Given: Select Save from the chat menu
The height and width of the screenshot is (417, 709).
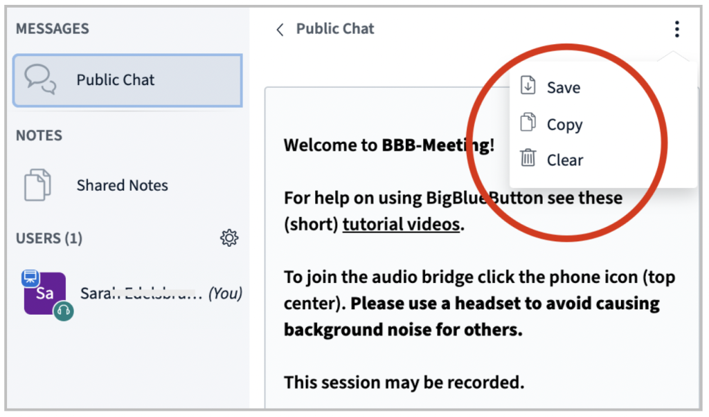Looking at the screenshot, I should pos(603,87).
